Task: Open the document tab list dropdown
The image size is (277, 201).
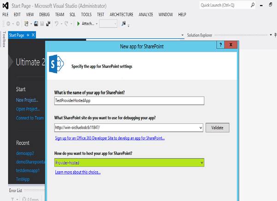Action: point(183,35)
